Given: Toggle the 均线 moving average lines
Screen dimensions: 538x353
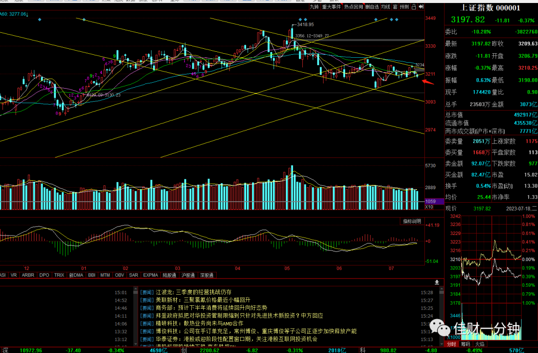Looking at the screenshot, I should 386,7.
